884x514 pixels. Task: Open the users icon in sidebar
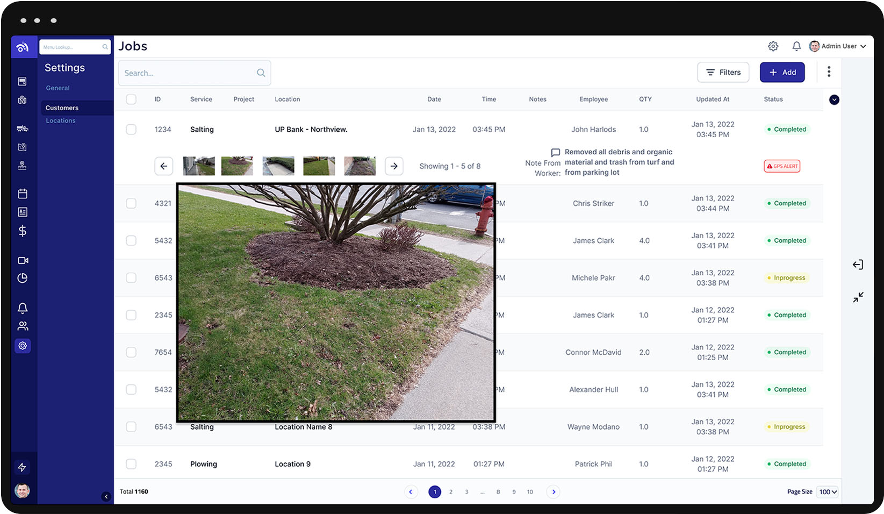pos(23,326)
